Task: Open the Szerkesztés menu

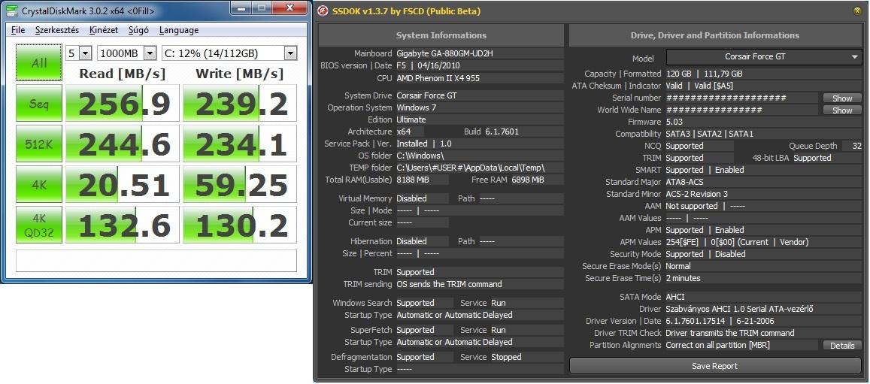Action: pyautogui.click(x=57, y=30)
